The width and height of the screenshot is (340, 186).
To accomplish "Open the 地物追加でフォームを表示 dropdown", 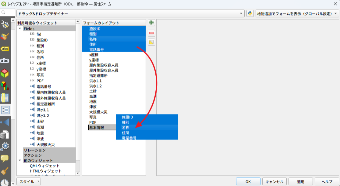I will (297, 14).
